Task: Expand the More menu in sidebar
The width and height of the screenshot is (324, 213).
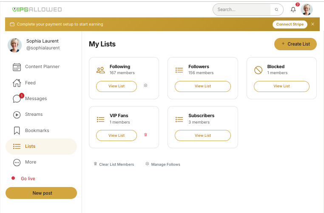Action: pos(31,162)
